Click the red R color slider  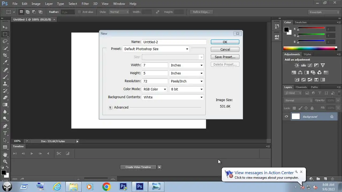[x=311, y=28]
